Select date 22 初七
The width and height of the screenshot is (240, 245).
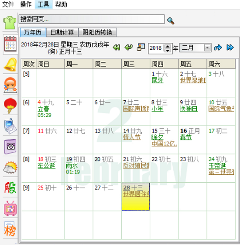tap(161, 160)
